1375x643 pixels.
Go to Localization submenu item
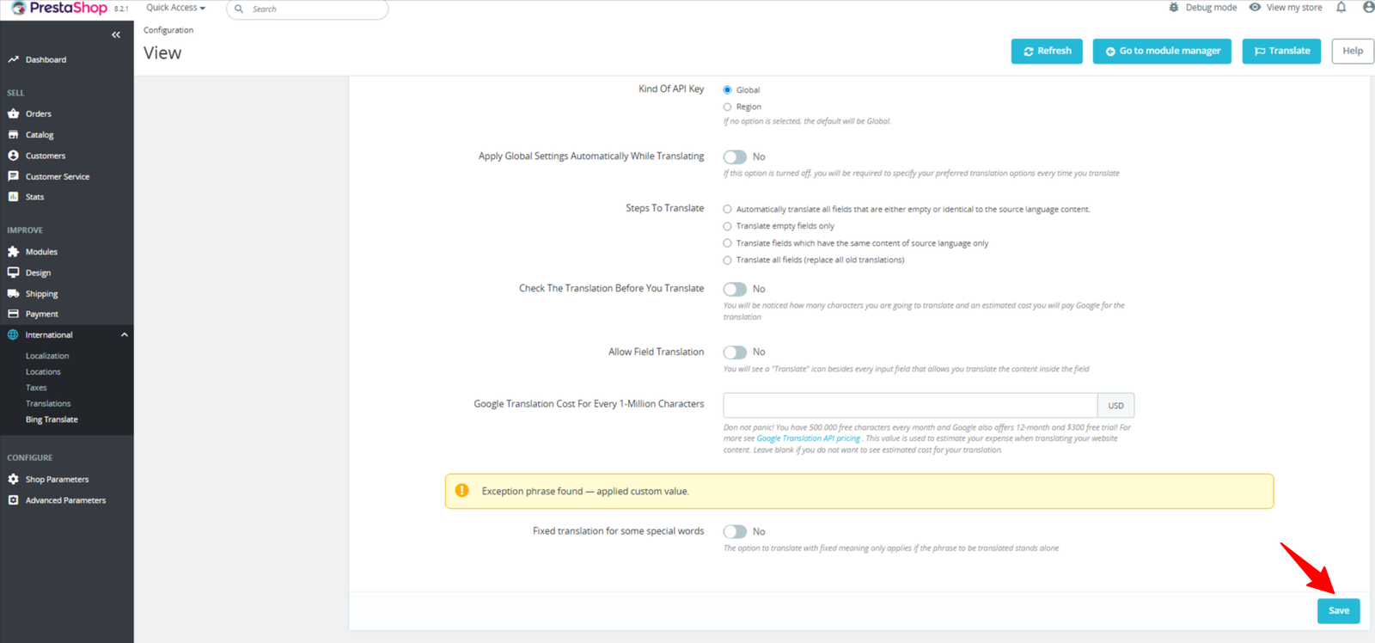point(47,356)
